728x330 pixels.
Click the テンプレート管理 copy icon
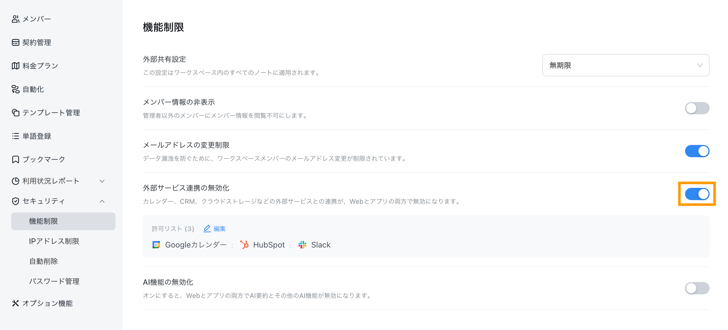tap(15, 113)
